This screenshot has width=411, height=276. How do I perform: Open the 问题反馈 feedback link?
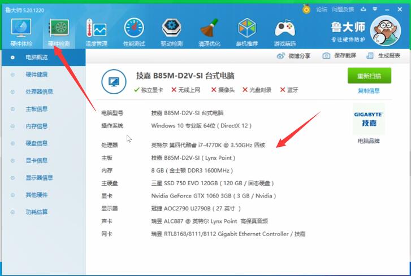pyautogui.click(x=343, y=10)
